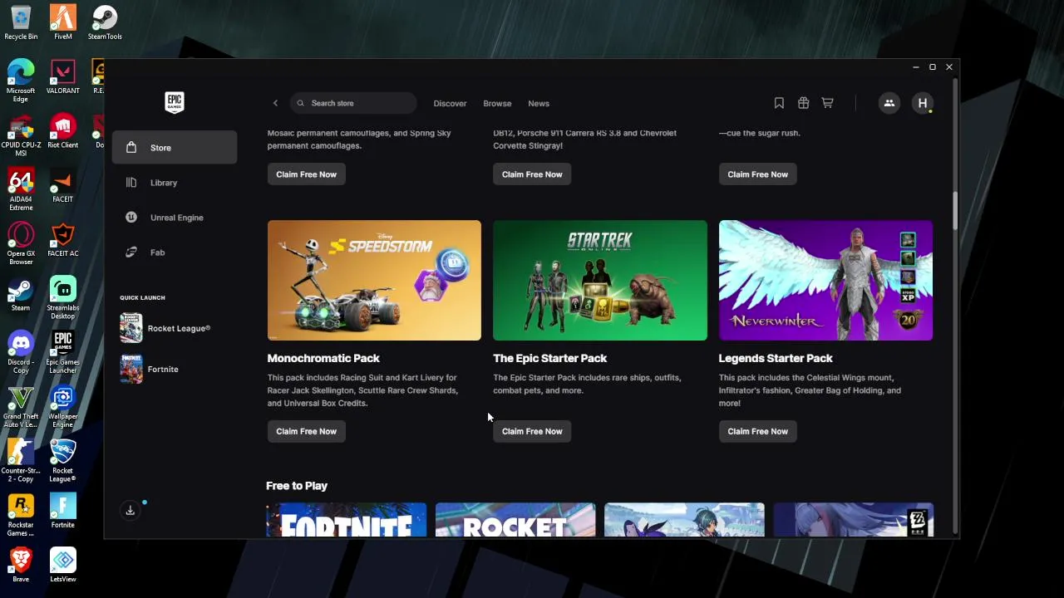This screenshot has height=598, width=1064.
Task: Go back using the store back arrow
Action: click(275, 103)
